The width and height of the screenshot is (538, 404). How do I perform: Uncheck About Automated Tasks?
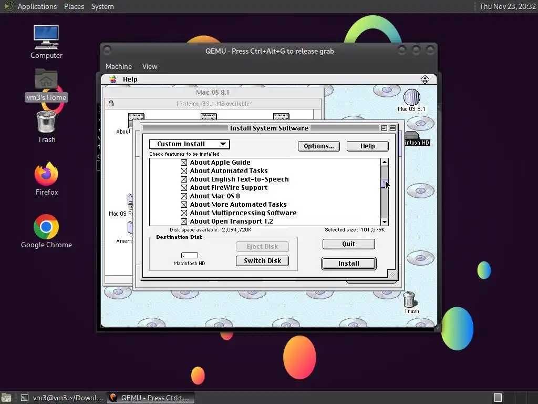[x=184, y=171]
